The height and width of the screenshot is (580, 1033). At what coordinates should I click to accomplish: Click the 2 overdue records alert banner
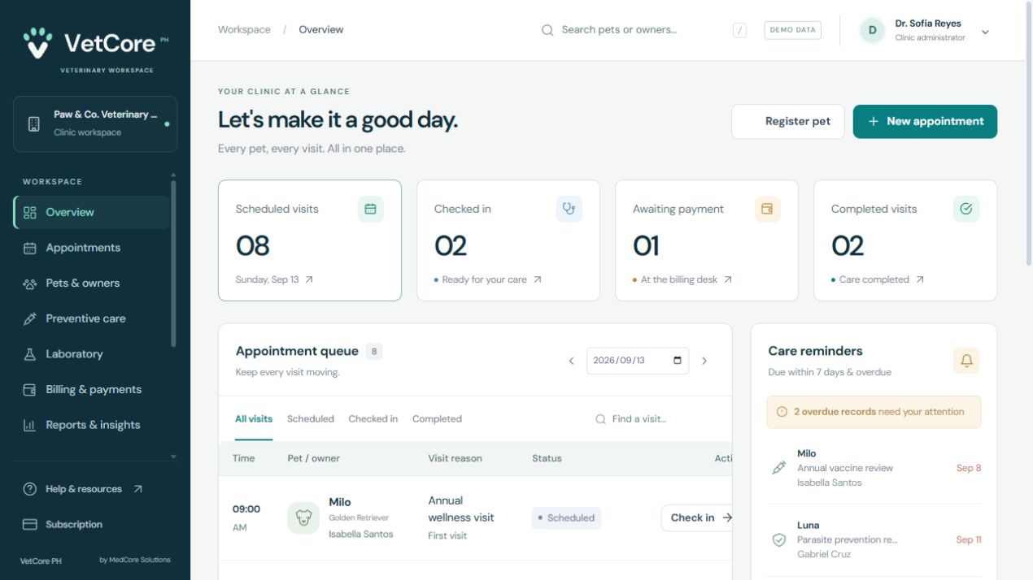click(874, 412)
